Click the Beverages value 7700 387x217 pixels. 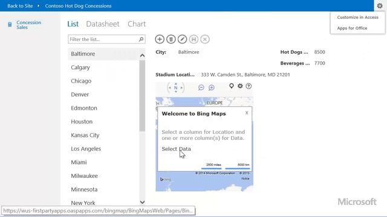click(319, 63)
